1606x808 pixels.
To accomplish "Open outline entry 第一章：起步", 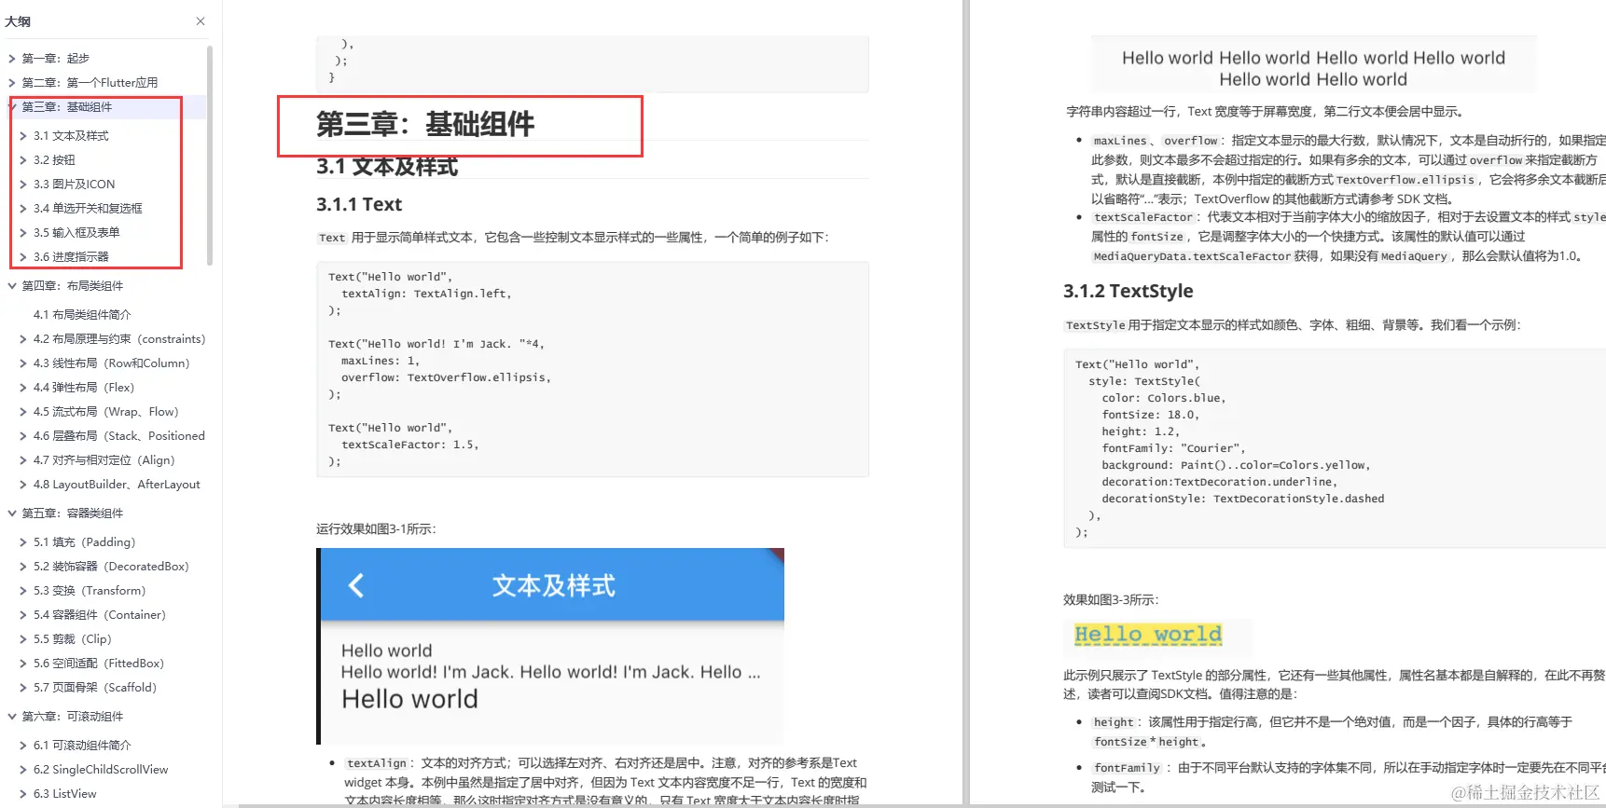I will (56, 58).
